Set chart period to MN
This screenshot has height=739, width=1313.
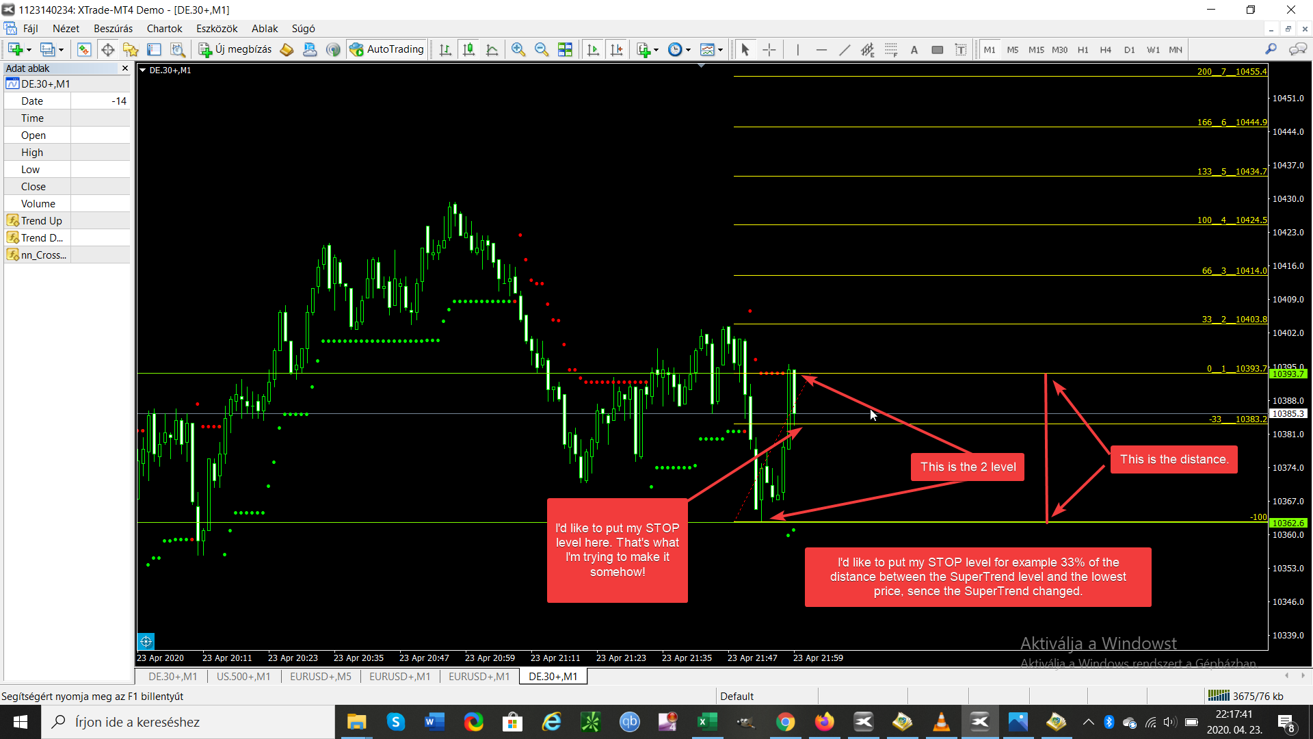pos(1176,49)
